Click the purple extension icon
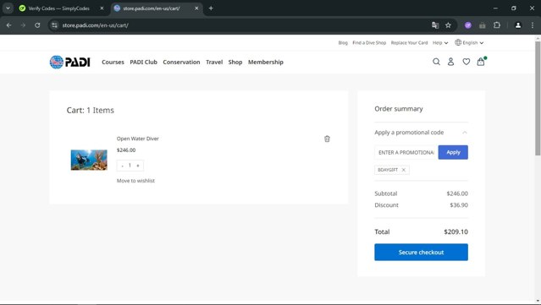The width and height of the screenshot is (541, 305). click(468, 25)
